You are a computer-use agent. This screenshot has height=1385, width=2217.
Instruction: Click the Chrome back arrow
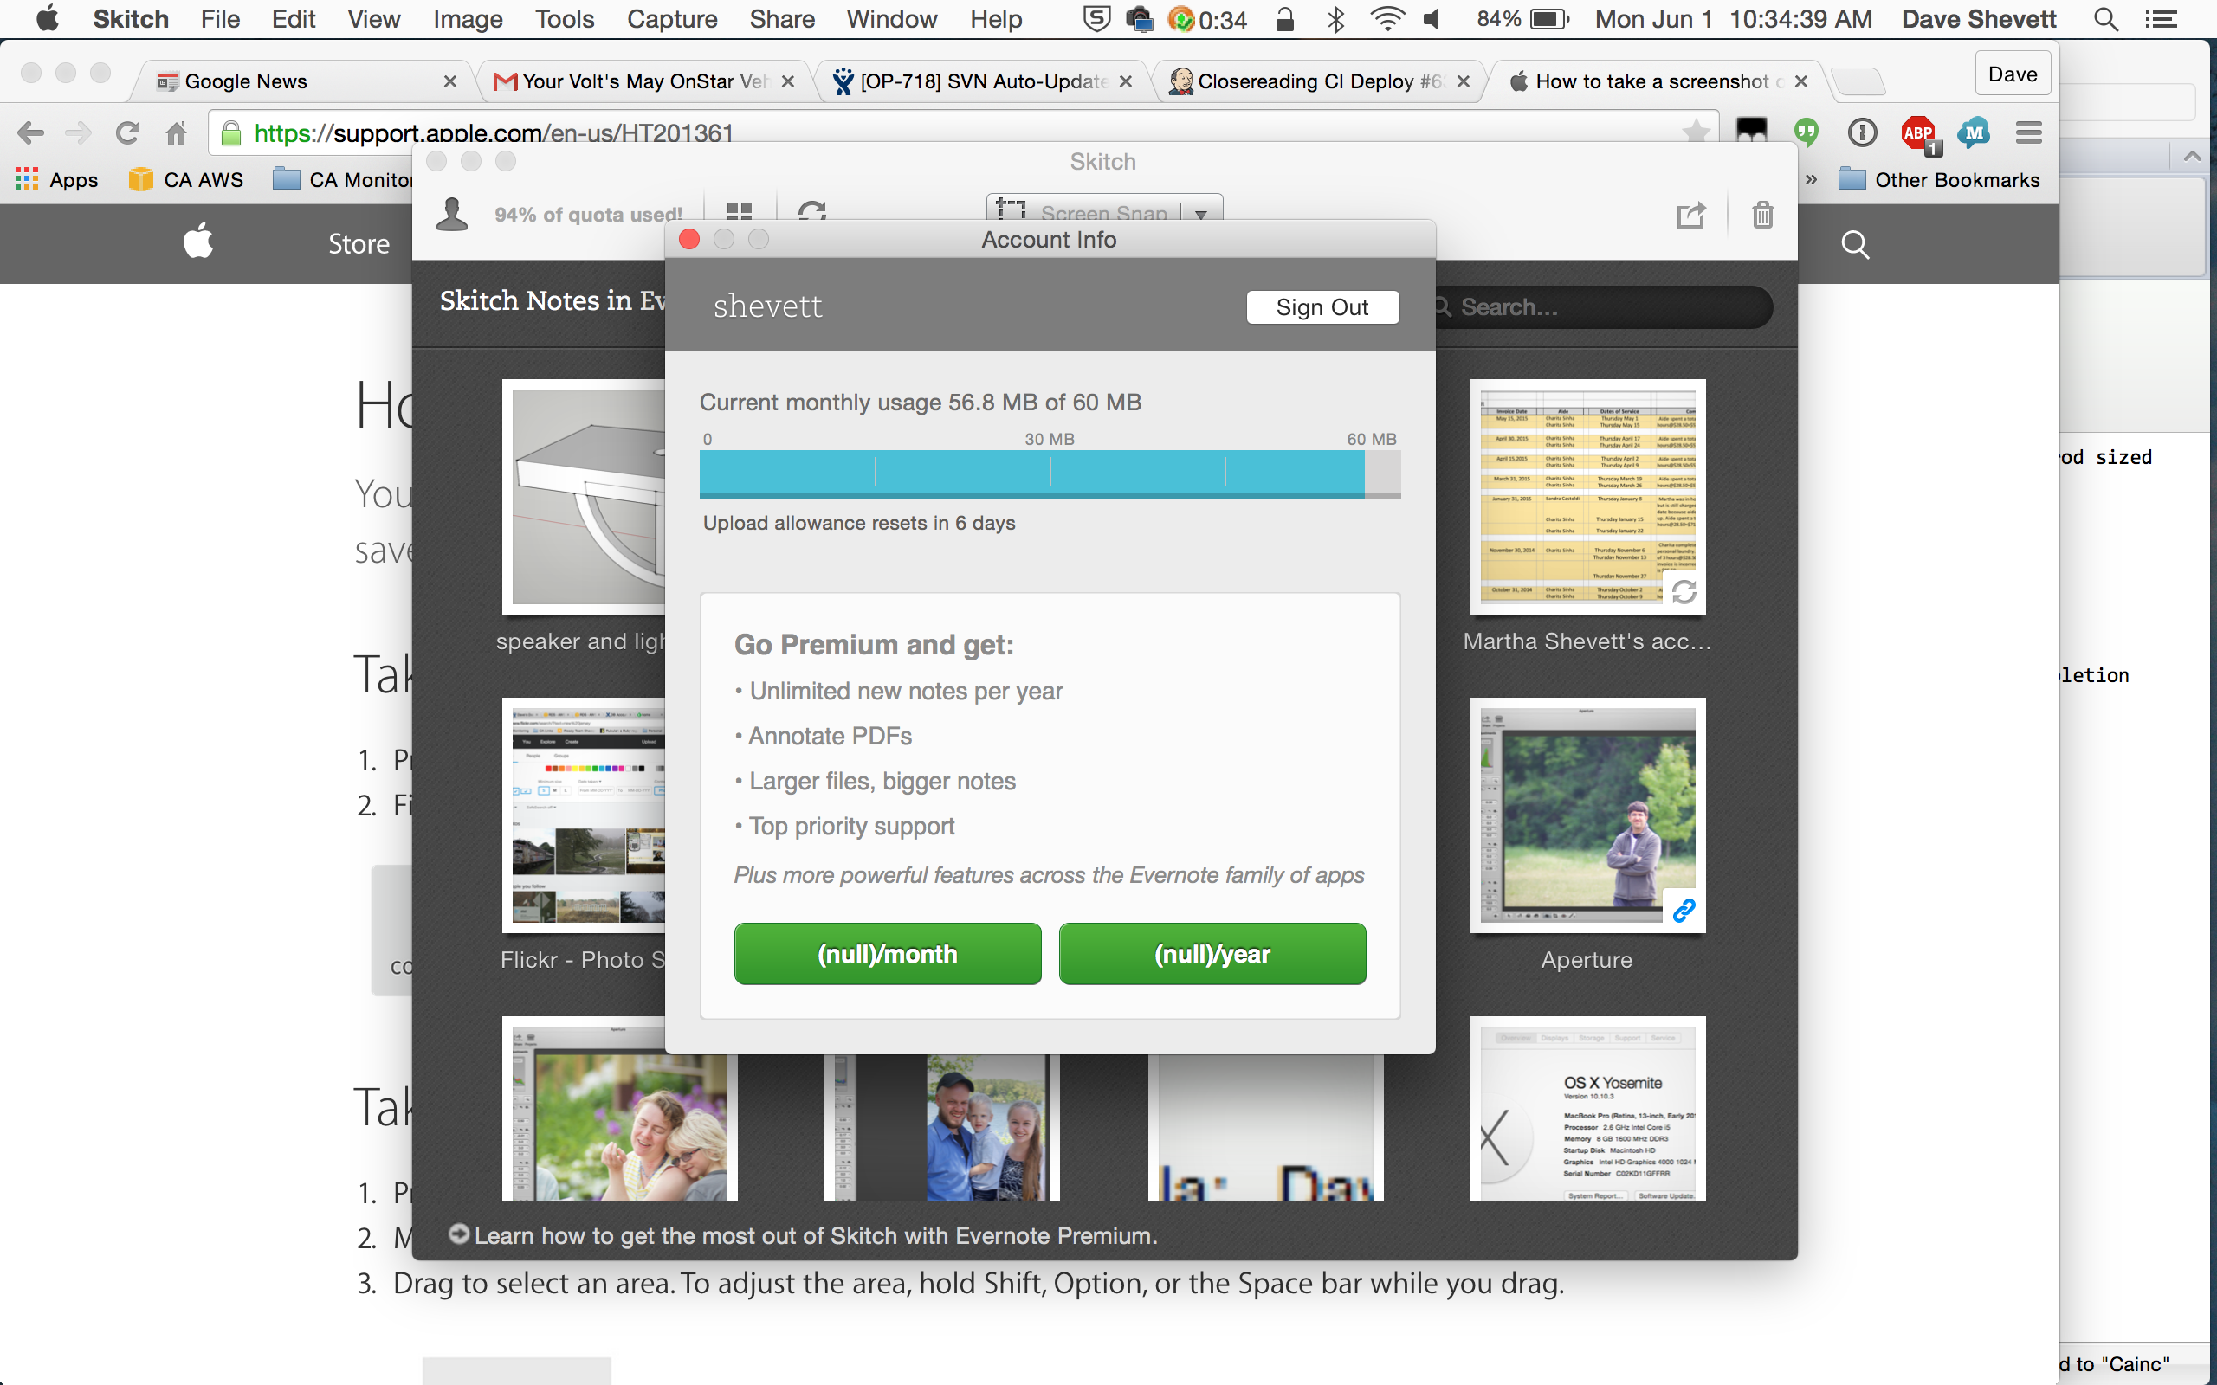point(30,133)
